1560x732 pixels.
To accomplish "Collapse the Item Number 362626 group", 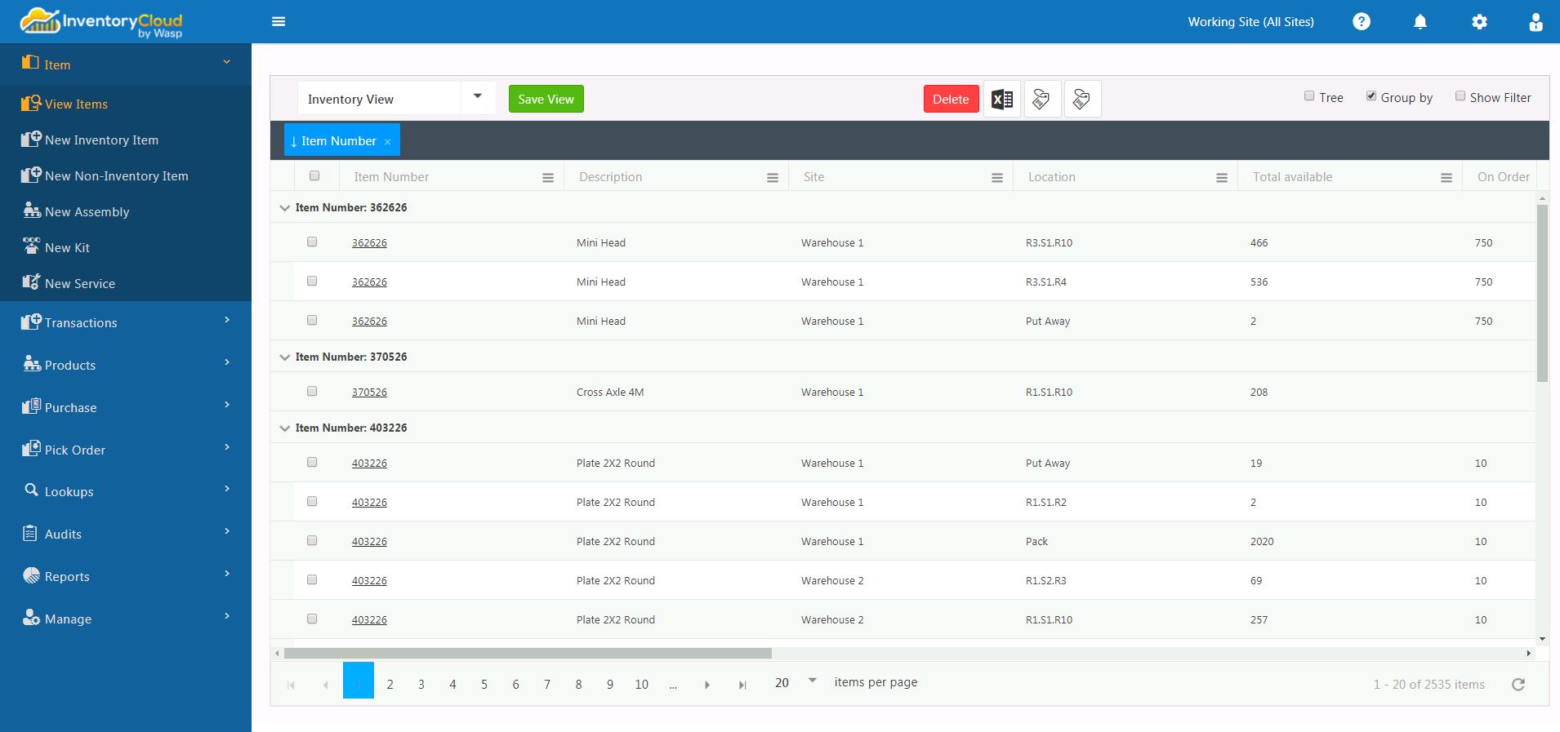I will (x=285, y=208).
